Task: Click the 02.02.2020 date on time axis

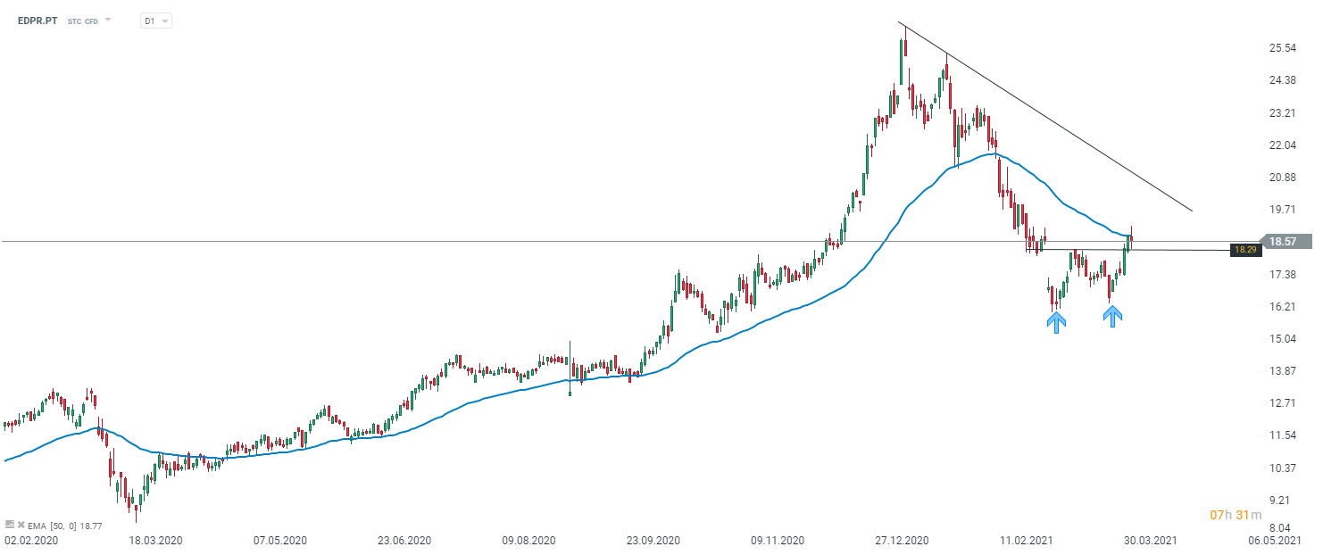Action: click(x=30, y=541)
